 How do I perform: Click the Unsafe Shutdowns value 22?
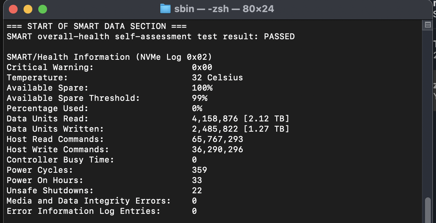pyautogui.click(x=197, y=191)
